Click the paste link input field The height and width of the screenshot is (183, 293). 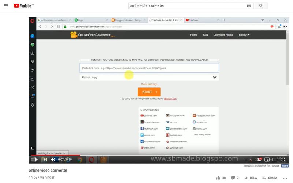[149, 68]
